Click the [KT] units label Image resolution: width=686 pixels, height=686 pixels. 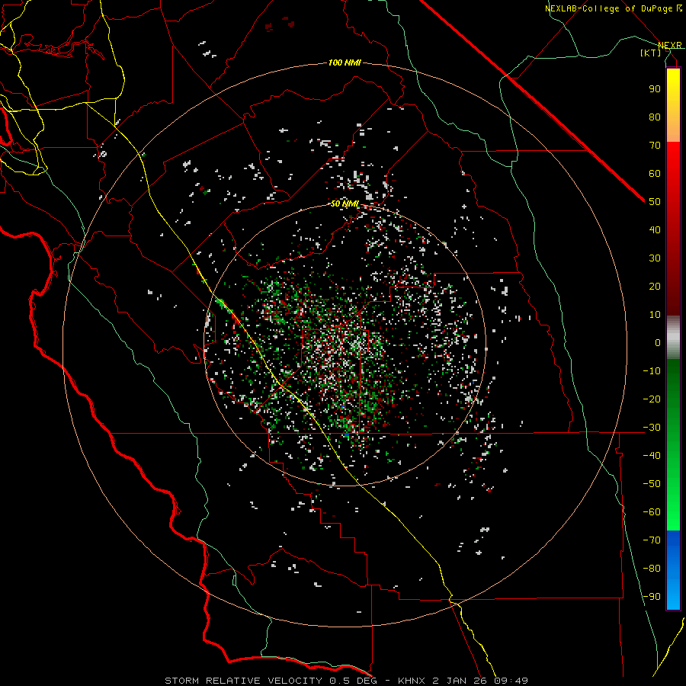pyautogui.click(x=651, y=53)
